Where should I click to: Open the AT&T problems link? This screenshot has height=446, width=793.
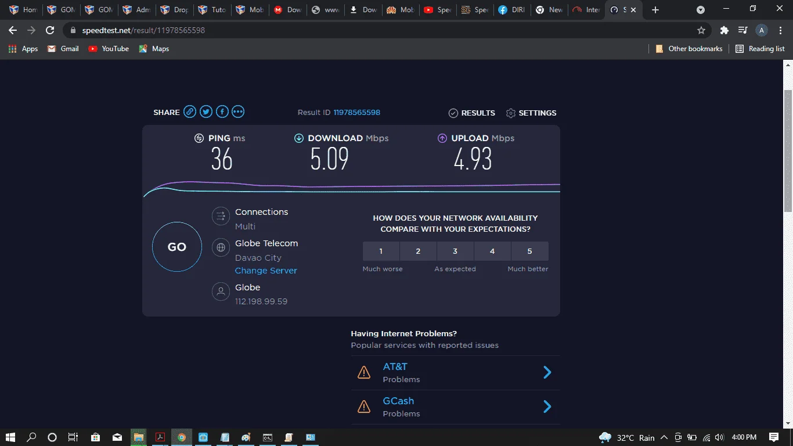[395, 366]
